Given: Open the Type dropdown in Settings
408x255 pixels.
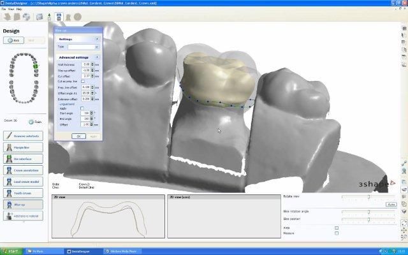Looking at the screenshot, I should point(83,47).
